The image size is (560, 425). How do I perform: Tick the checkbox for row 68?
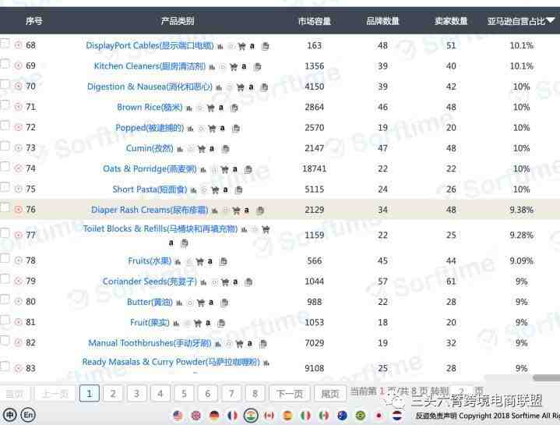pyautogui.click(x=5, y=43)
